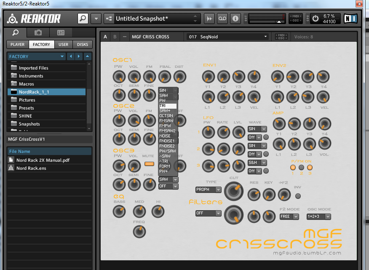This screenshot has width=369, height=270.
Task: Select next snapshot with the small down arrow
Action: click(x=195, y=21)
